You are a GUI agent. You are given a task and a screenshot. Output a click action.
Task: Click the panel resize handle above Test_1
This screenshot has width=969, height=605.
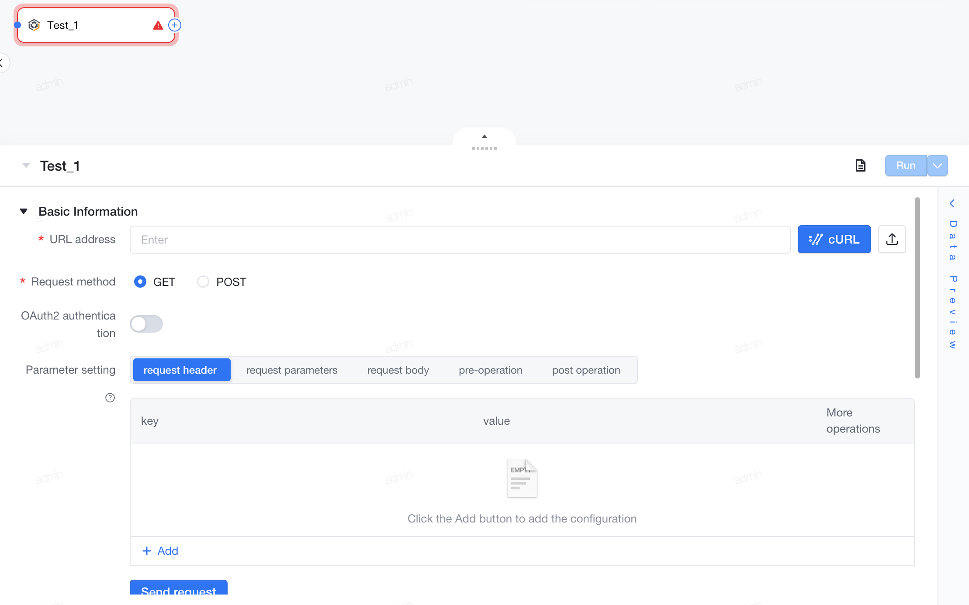click(484, 142)
